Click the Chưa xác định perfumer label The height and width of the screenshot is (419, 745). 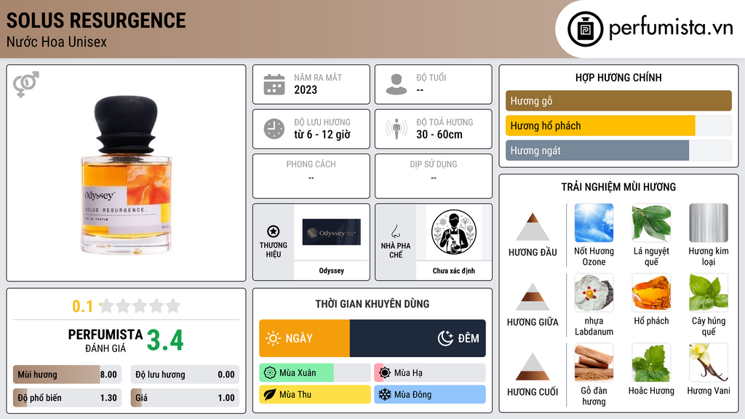454,271
